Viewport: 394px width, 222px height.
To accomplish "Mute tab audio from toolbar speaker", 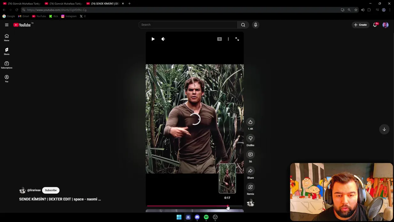I will tap(363, 10).
